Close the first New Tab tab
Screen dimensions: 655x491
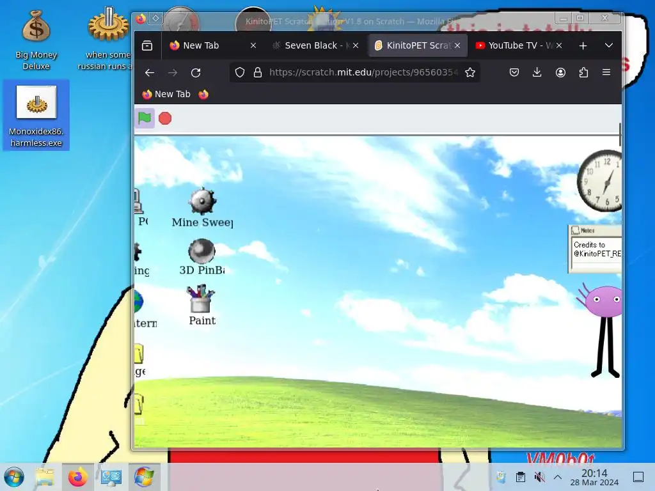click(x=253, y=45)
